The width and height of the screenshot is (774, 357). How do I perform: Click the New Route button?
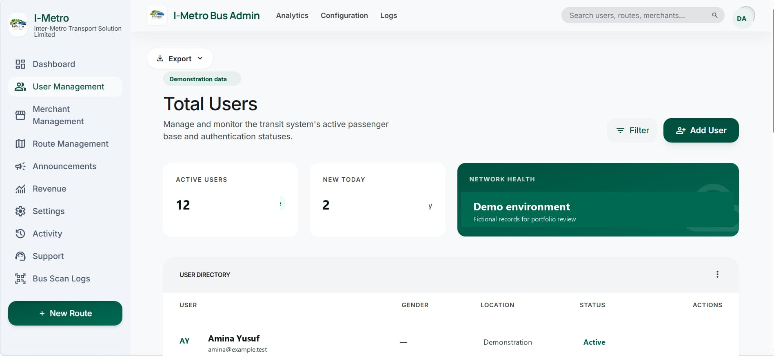click(65, 313)
